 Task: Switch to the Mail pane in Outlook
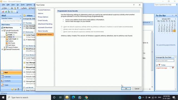coord(11,72)
